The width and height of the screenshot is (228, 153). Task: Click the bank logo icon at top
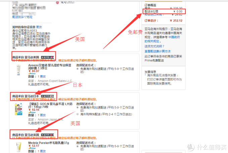tap(57, 2)
